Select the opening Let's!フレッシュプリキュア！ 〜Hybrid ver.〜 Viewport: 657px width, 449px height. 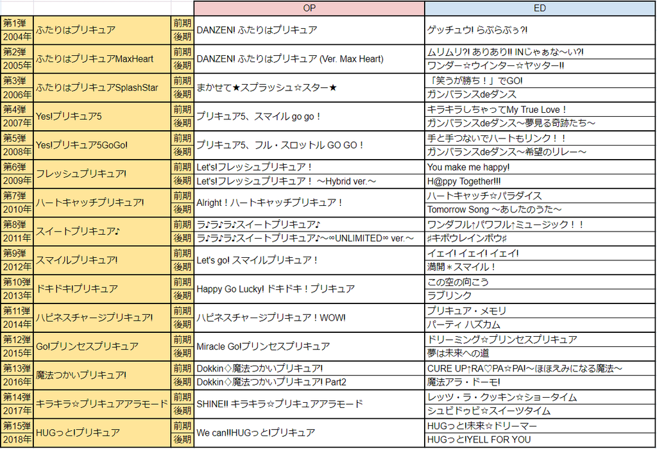[309, 182]
